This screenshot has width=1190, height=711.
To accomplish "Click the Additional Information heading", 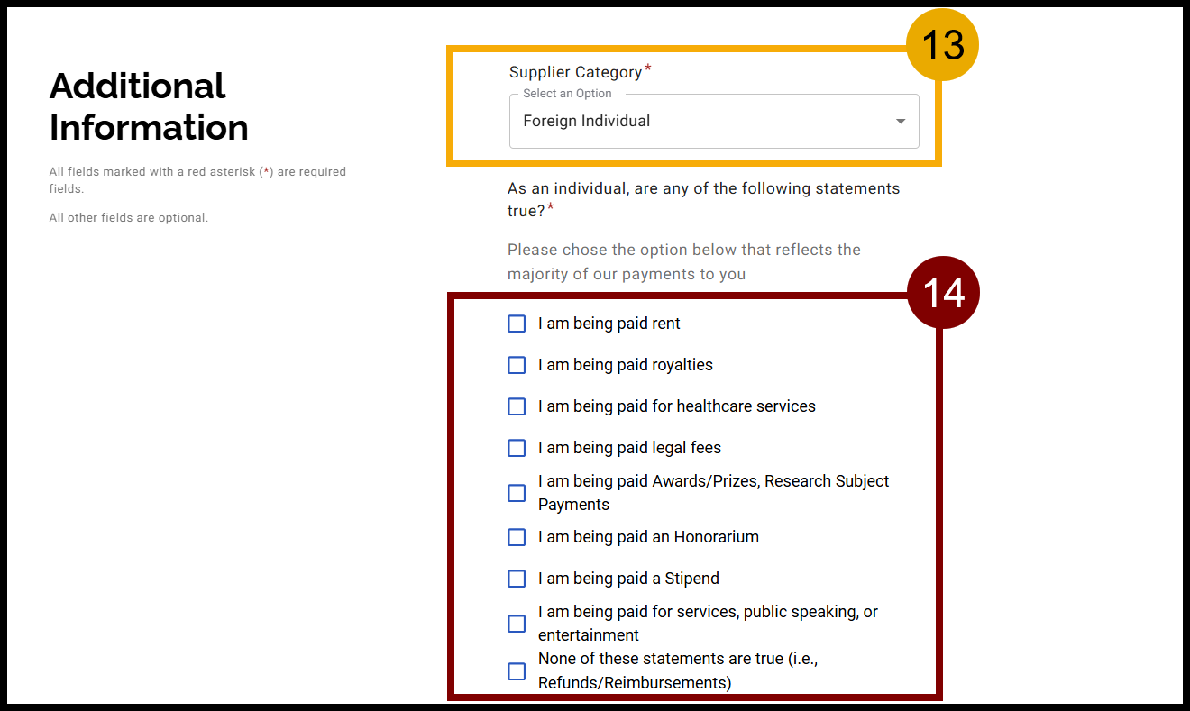I will pyautogui.click(x=149, y=106).
